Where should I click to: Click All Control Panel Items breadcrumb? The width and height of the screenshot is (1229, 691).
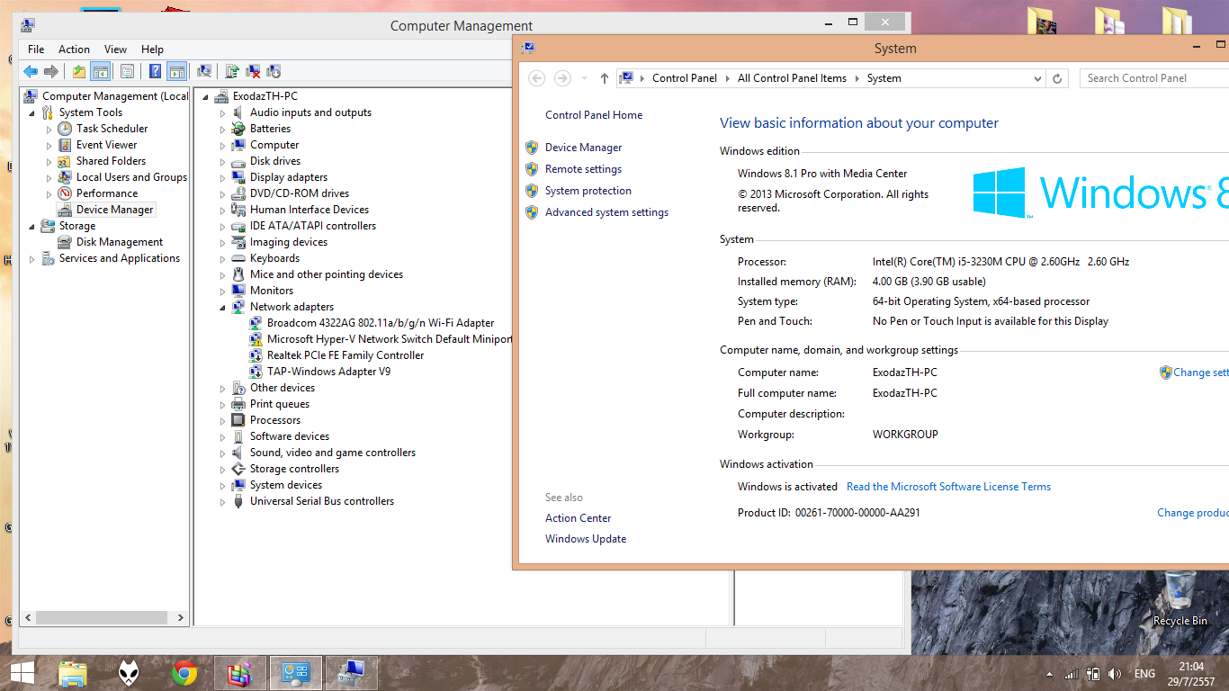[792, 78]
